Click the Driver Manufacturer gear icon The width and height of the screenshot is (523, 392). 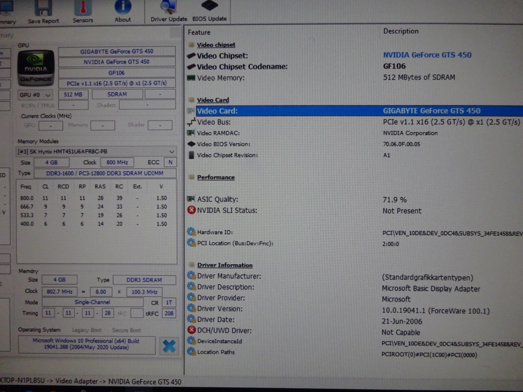coord(191,275)
